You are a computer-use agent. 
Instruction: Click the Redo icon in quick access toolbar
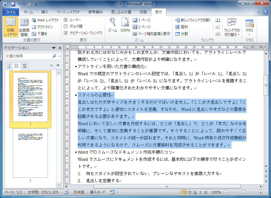coord(29,4)
